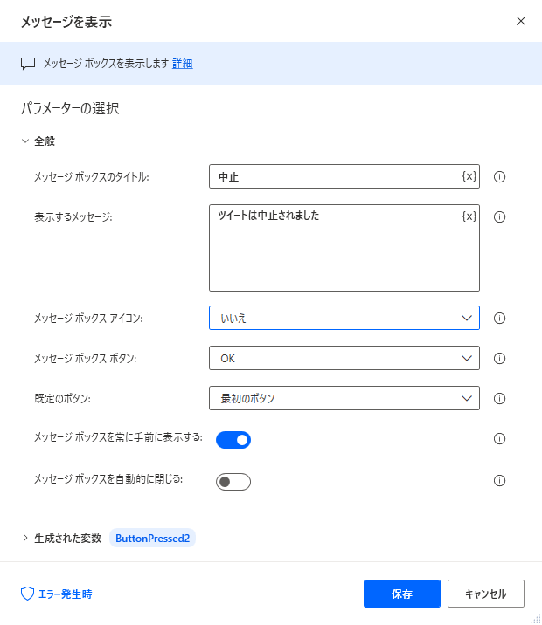Open message box buttons dropdown showing OK
Image resolution: width=542 pixels, height=625 pixels.
click(x=344, y=358)
